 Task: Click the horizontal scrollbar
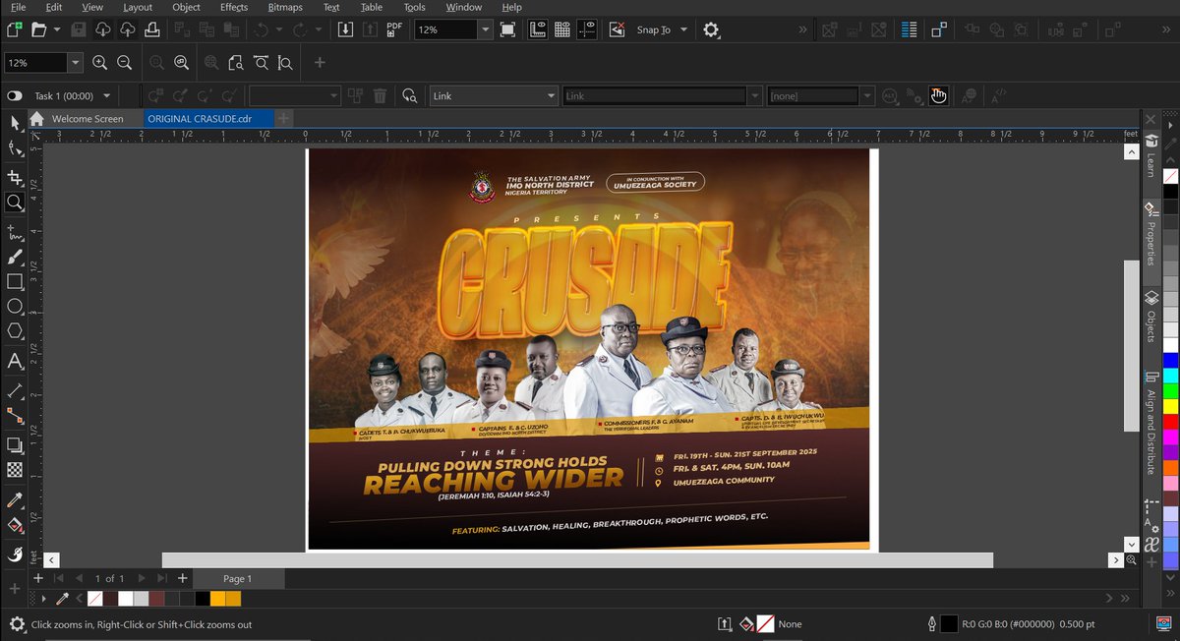(x=577, y=559)
